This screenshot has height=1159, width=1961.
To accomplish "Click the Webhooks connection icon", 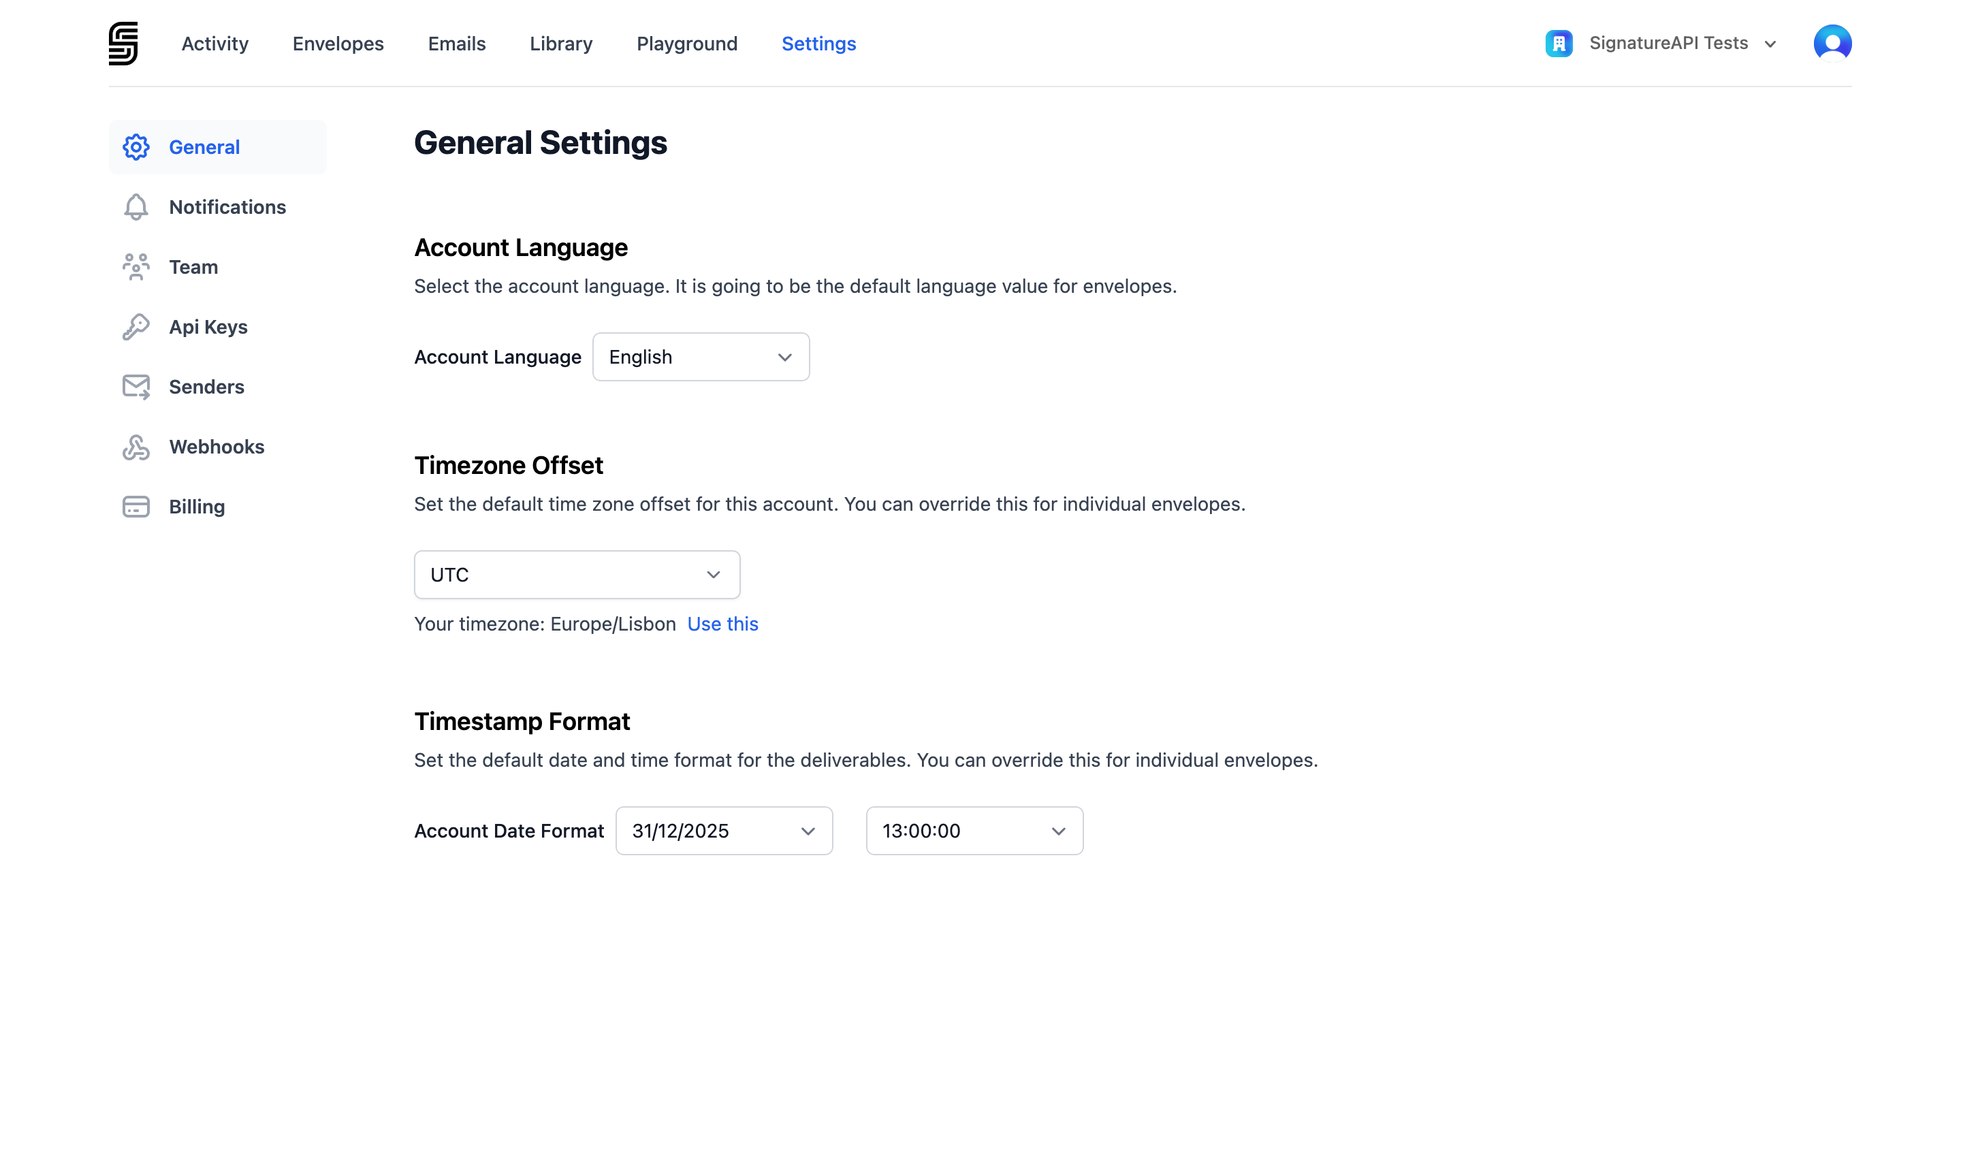I will pos(136,447).
